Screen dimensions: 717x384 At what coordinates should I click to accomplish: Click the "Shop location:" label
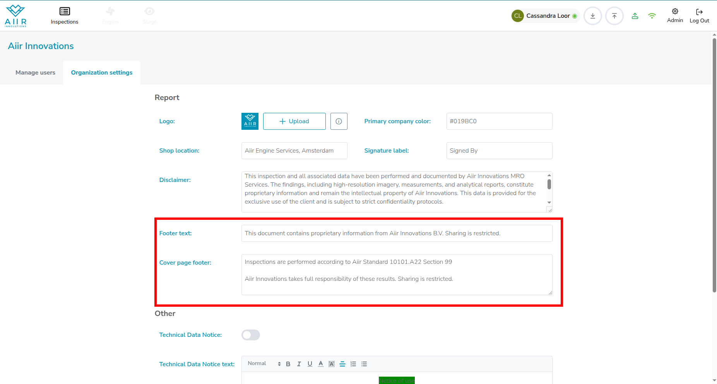click(x=180, y=151)
